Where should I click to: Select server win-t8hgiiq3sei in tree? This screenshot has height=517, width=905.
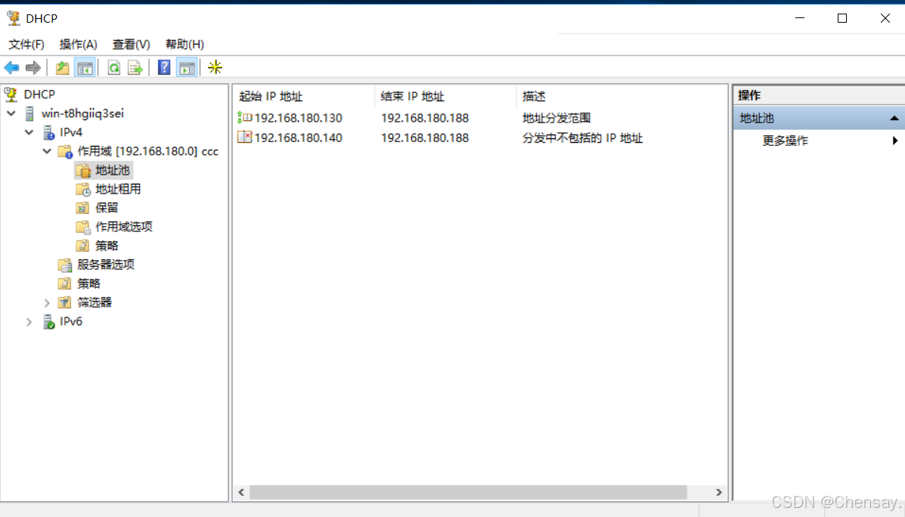(x=82, y=113)
